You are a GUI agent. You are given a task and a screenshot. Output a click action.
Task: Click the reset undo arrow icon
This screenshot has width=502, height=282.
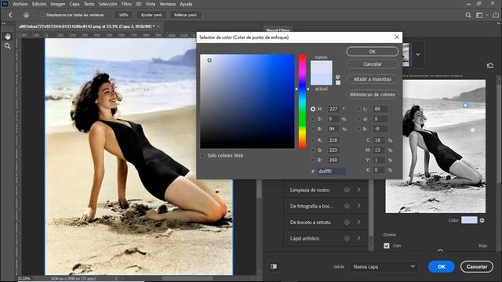[489, 66]
